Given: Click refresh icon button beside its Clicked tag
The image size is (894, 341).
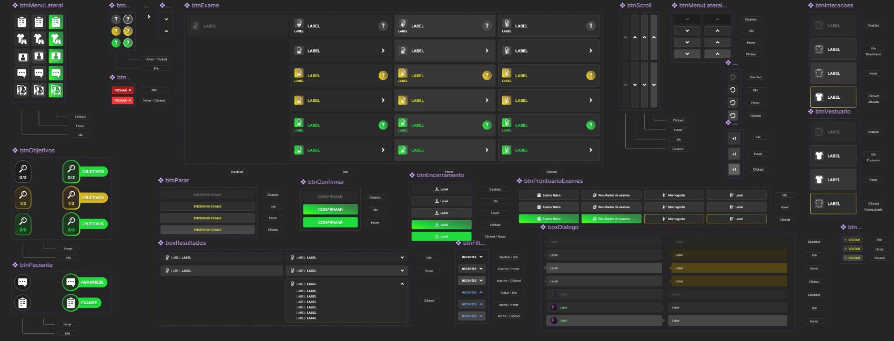Looking at the screenshot, I should [733, 116].
